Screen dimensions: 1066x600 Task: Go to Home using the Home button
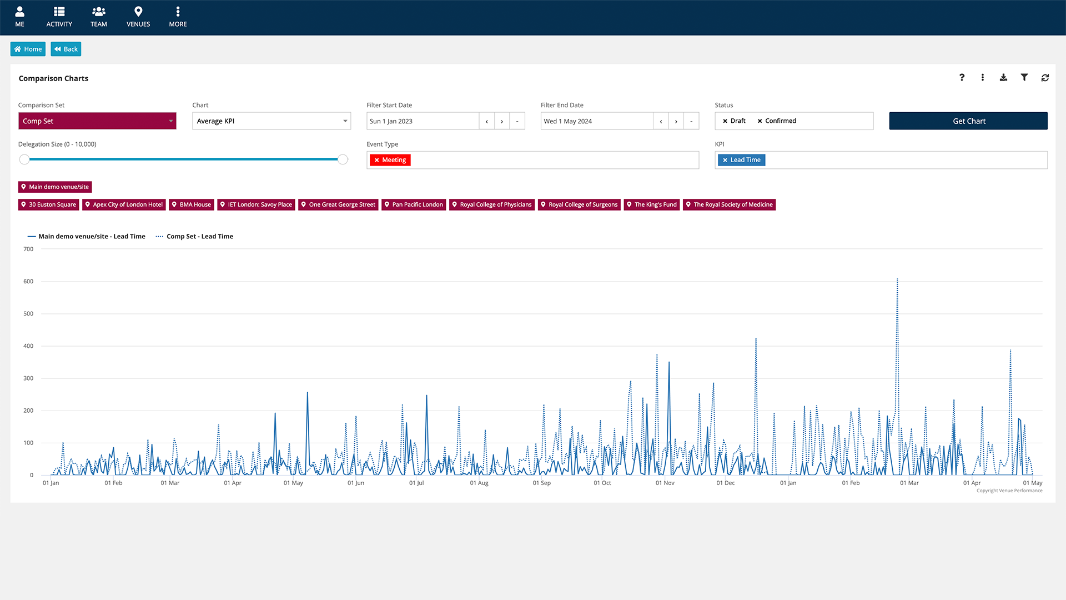tap(28, 49)
